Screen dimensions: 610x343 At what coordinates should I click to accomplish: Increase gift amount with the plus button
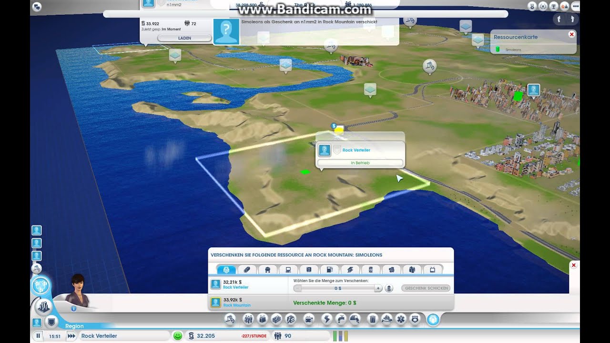pyautogui.click(x=378, y=288)
